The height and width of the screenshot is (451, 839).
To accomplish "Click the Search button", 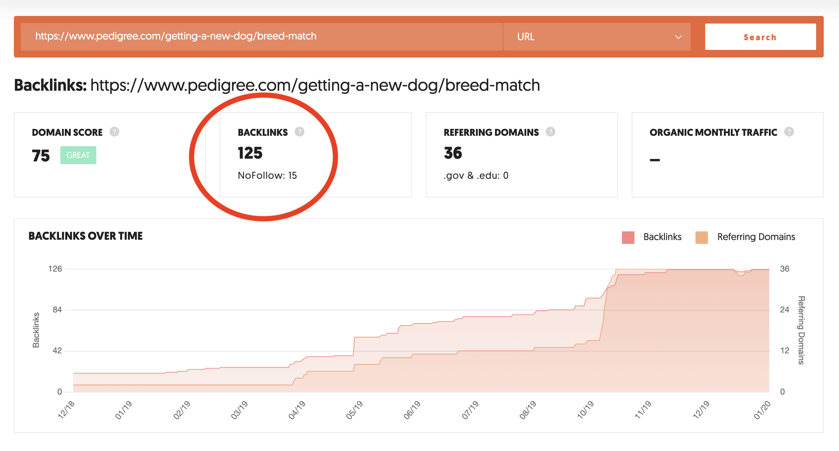I will [760, 36].
